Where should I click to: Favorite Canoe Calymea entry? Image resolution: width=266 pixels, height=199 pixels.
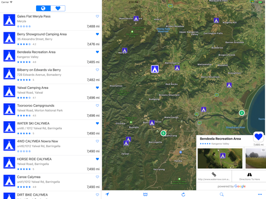[x=97, y=177]
